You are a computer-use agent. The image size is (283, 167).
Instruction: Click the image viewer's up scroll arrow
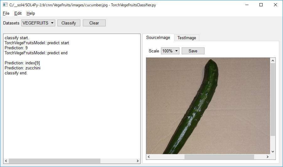[x=273, y=61]
